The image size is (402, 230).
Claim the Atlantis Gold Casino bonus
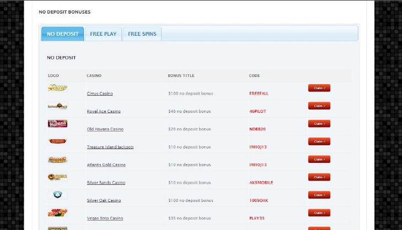coord(319,159)
